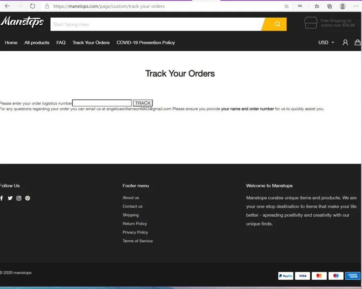Click bold 'your name and order number' text
This screenshot has height=289, width=362.
247,109
